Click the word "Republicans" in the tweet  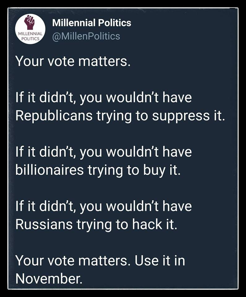(x=54, y=115)
